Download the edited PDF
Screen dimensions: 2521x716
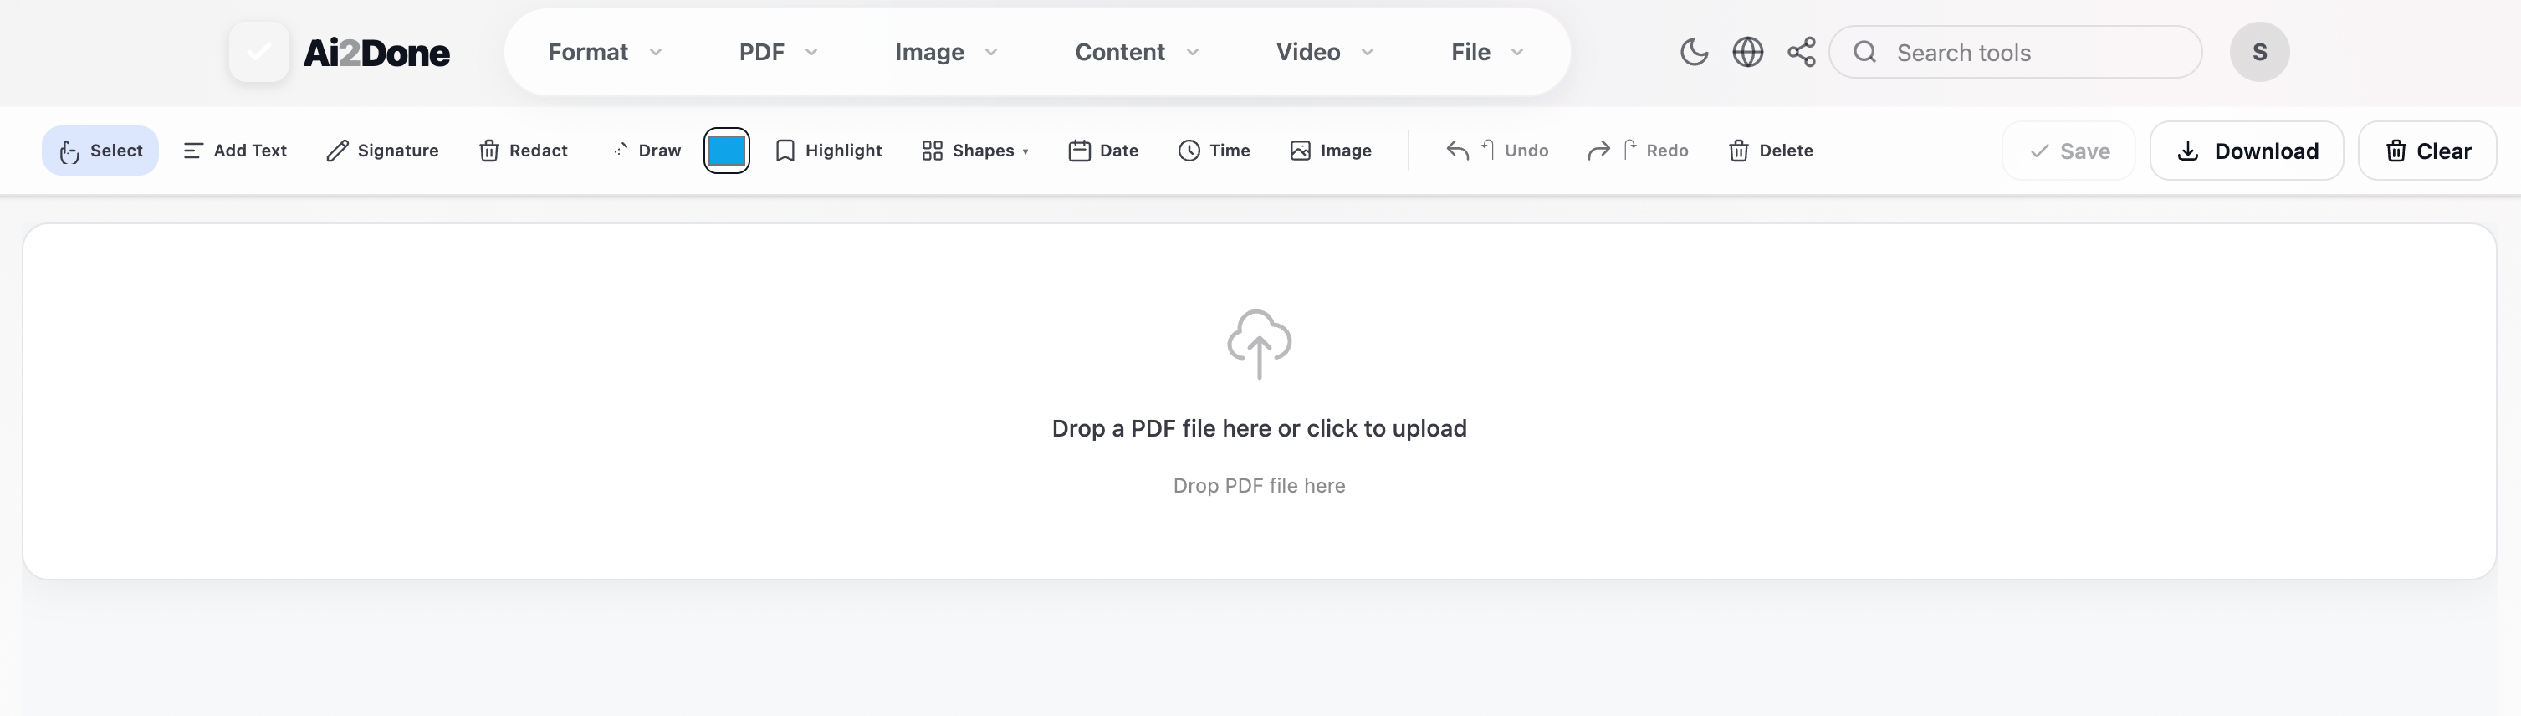click(2246, 151)
